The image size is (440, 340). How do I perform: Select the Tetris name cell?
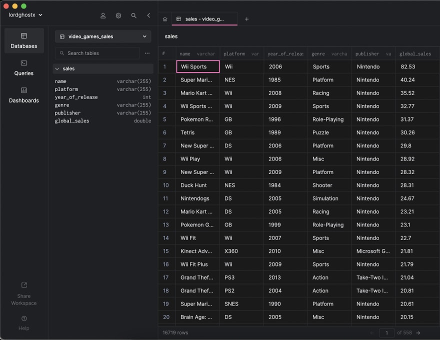pos(198,132)
